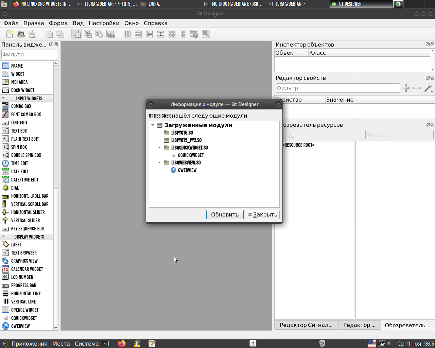Select the Edit Widgets mode icon
The image size is (435, 348).
[77, 34]
